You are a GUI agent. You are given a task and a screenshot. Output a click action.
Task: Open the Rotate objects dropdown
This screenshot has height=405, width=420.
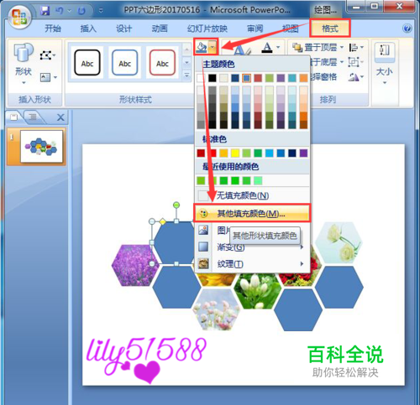tap(355, 76)
